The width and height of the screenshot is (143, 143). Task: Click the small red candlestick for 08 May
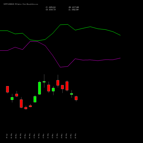30,106
